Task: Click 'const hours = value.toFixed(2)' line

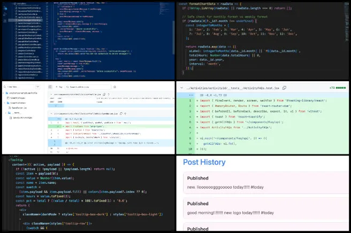Action: point(43,196)
